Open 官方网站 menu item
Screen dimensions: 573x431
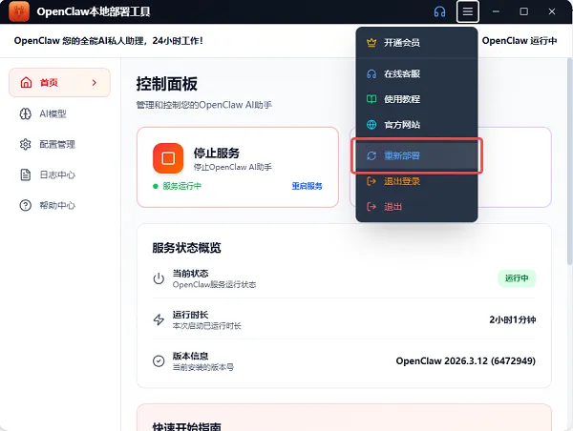[x=416, y=125]
